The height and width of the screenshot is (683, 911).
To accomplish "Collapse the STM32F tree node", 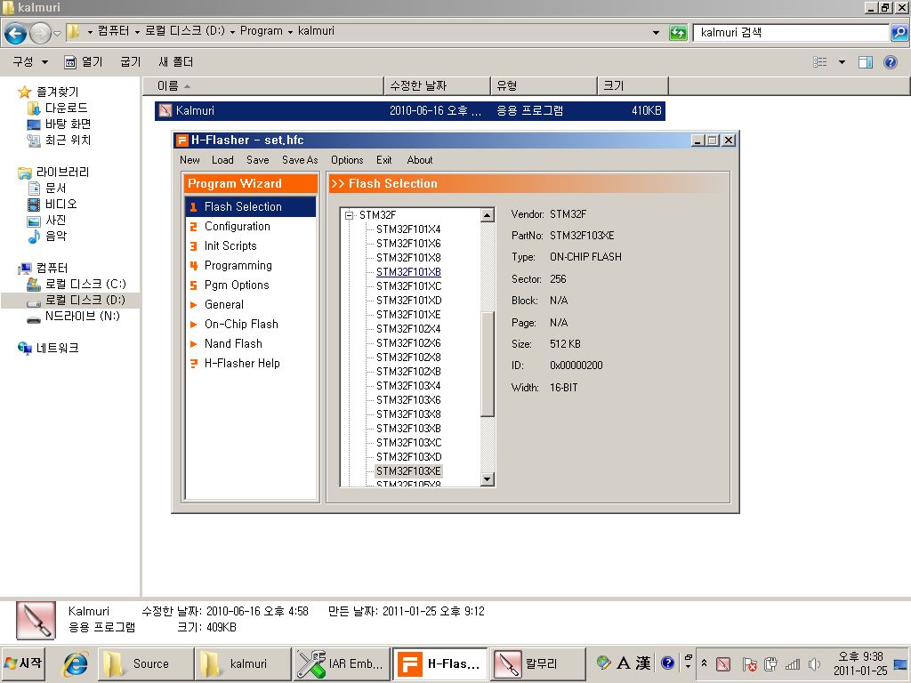I will (349, 215).
